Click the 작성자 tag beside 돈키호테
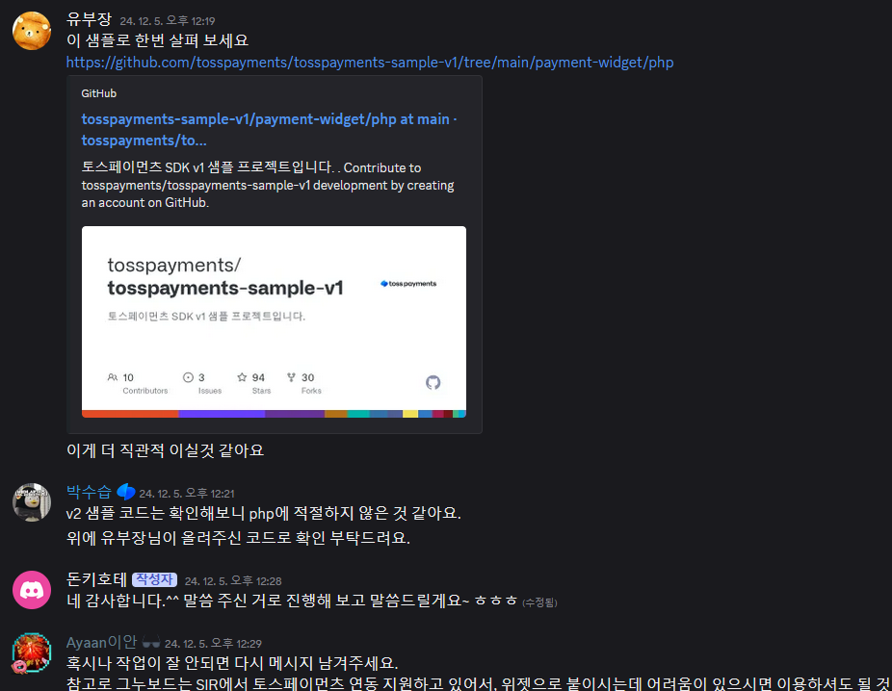The image size is (892, 691). 155,579
